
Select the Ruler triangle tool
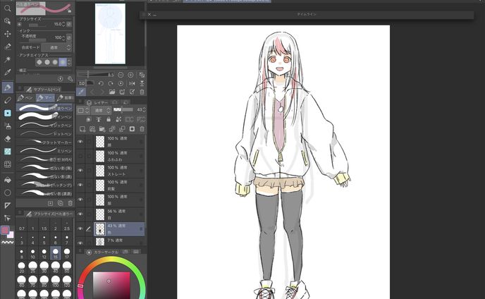(8, 205)
